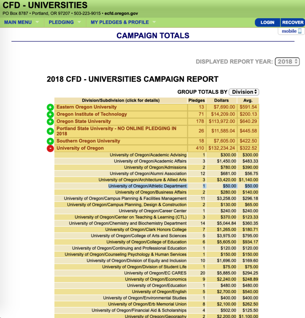Expand Eastern Oregon University with plus icon
305x318 pixels.
50,107
